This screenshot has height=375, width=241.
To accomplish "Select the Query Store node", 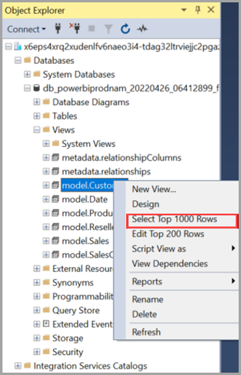I will coord(76,310).
